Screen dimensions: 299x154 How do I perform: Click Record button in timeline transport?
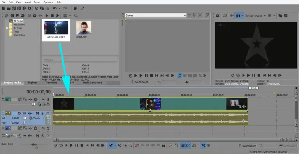pos(56,145)
